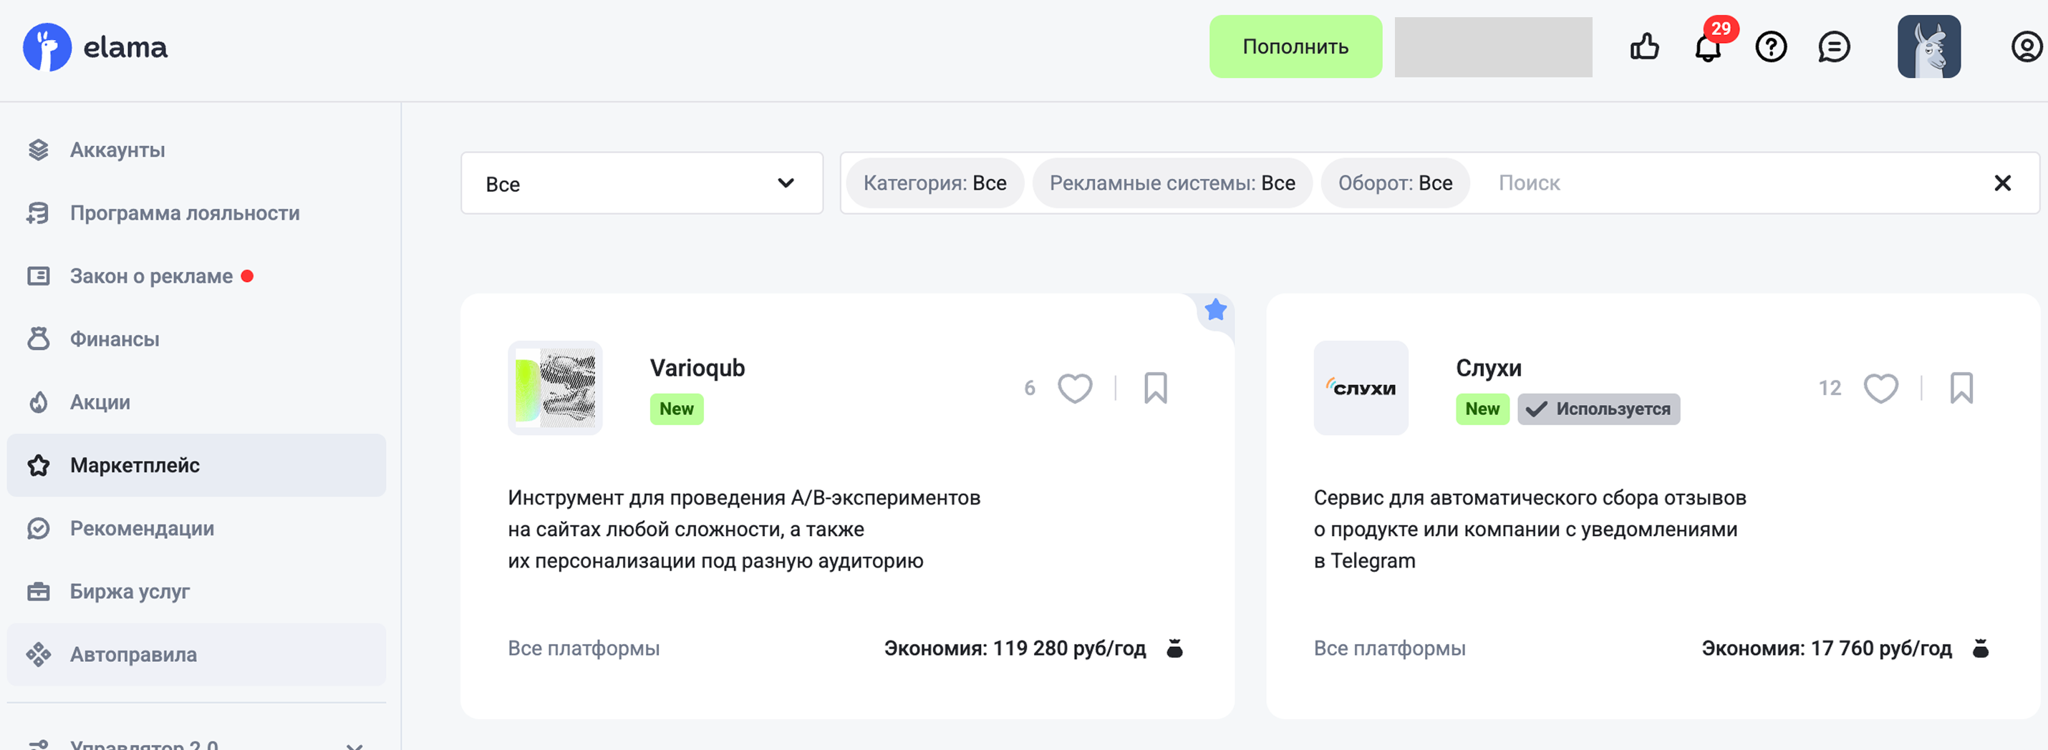Bookmark the Varioqub tool
The image size is (2048, 750).
(1155, 389)
